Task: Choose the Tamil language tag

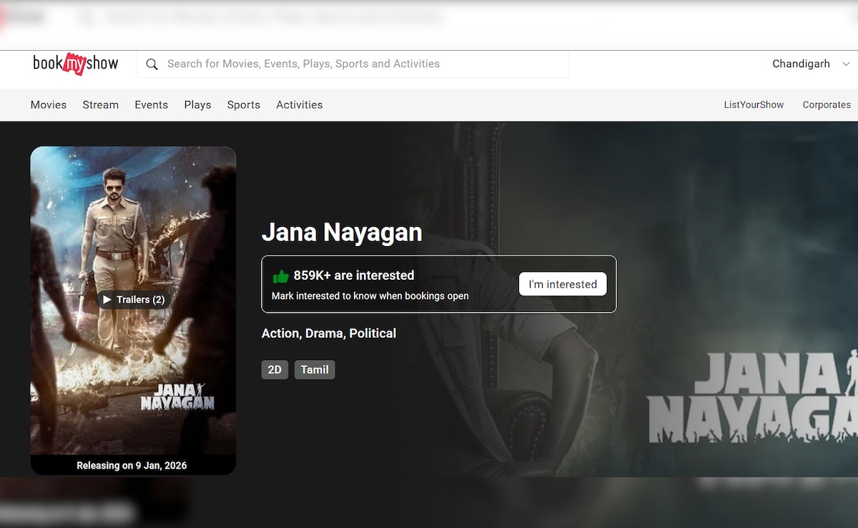Action: click(315, 370)
